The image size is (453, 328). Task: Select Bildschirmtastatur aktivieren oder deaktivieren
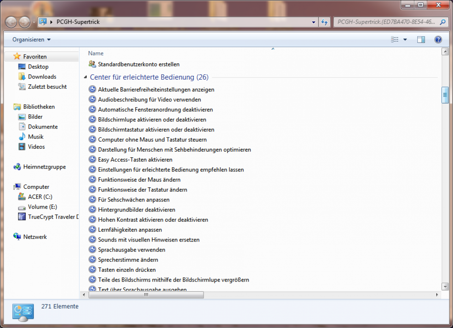coord(156,130)
